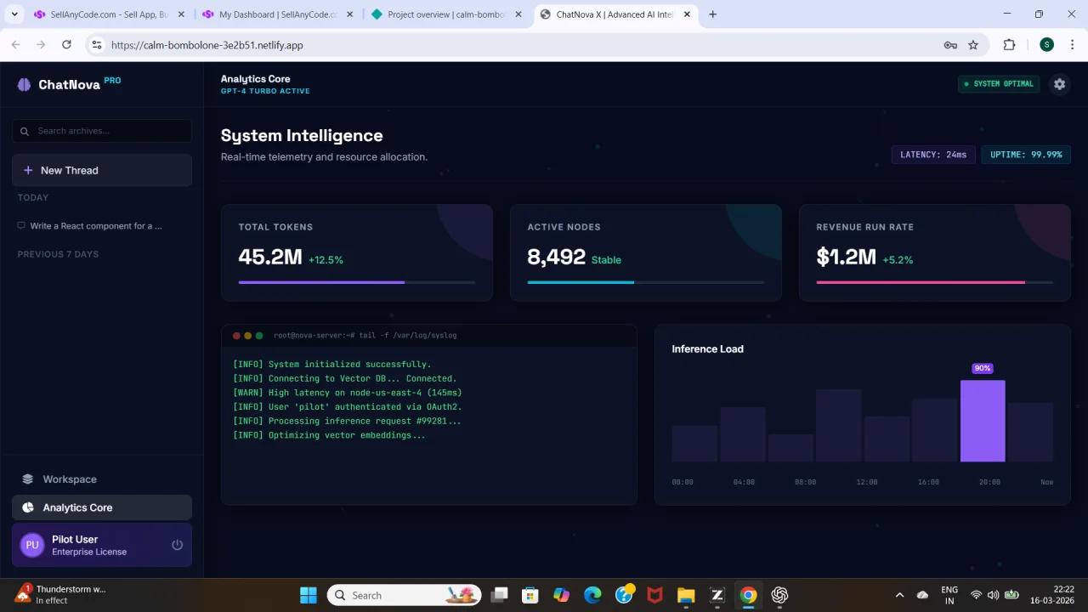Click the PU user avatar
Screen dimensions: 1088x612
pyautogui.click(x=32, y=545)
